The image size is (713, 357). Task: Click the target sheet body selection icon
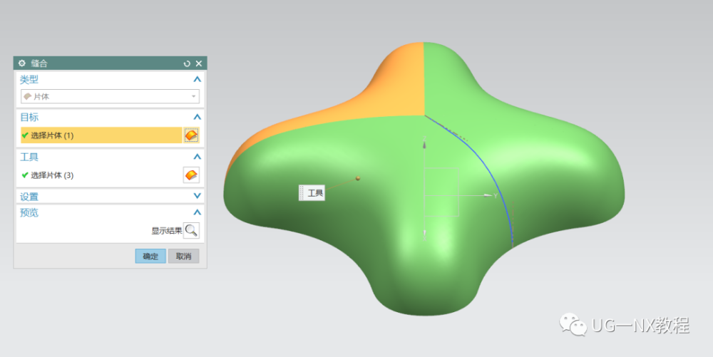[x=191, y=135]
